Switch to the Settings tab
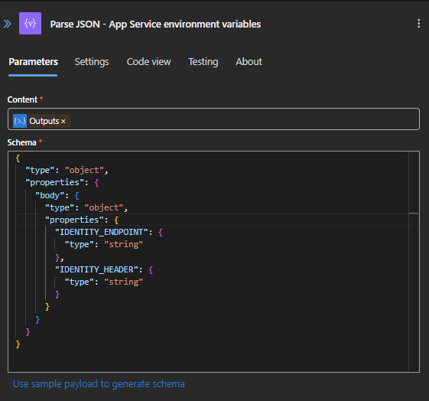 click(x=92, y=62)
